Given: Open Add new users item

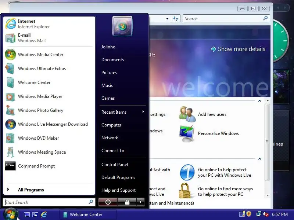Looking at the screenshot, I should tap(203, 114).
